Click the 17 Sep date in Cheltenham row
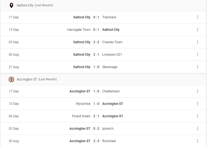The height and width of the screenshot is (147, 207). click(x=14, y=91)
